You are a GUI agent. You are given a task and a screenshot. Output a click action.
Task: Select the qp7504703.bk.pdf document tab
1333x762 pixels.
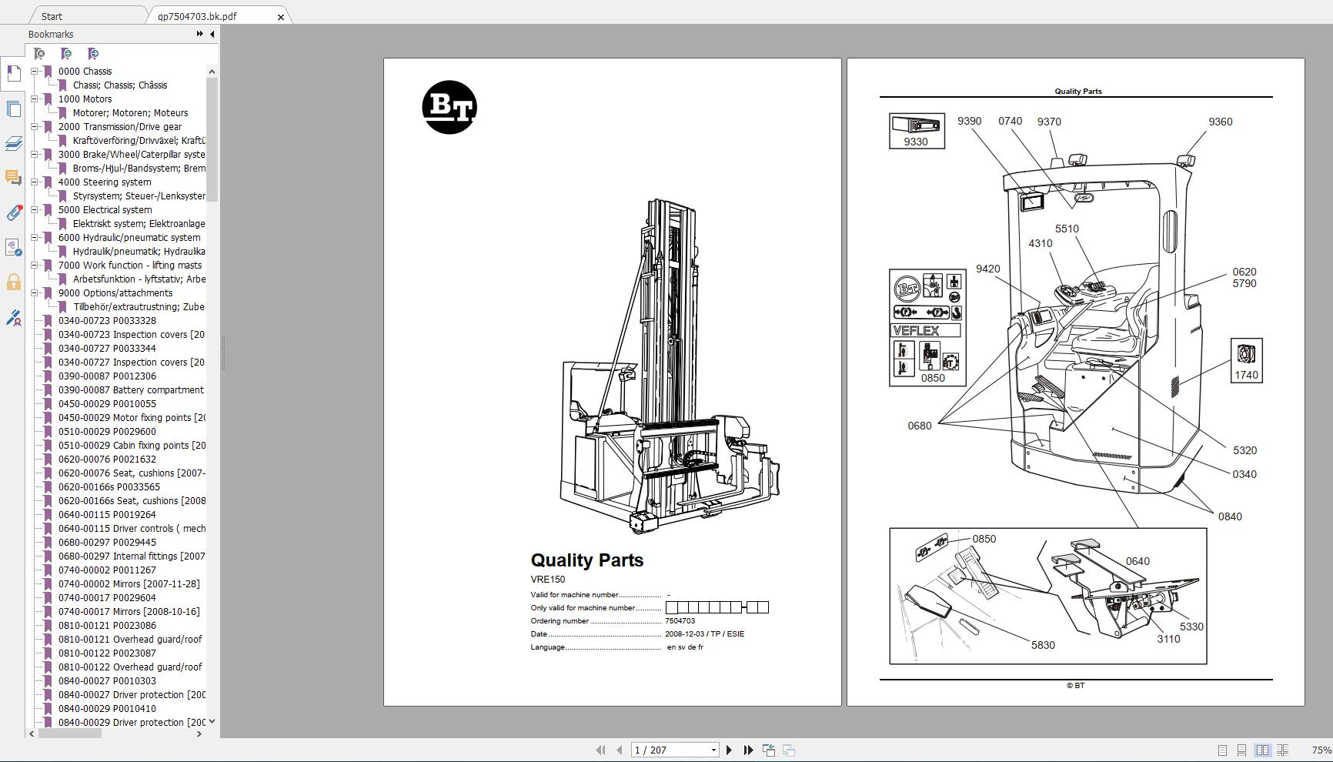tap(197, 15)
